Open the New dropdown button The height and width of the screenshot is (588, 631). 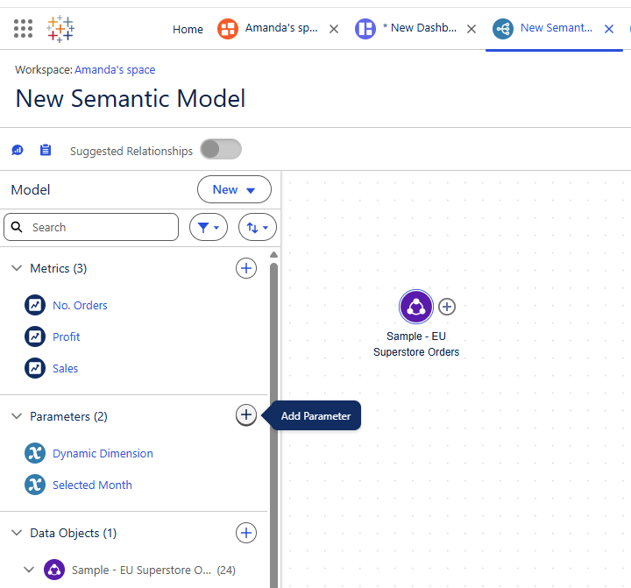(234, 189)
